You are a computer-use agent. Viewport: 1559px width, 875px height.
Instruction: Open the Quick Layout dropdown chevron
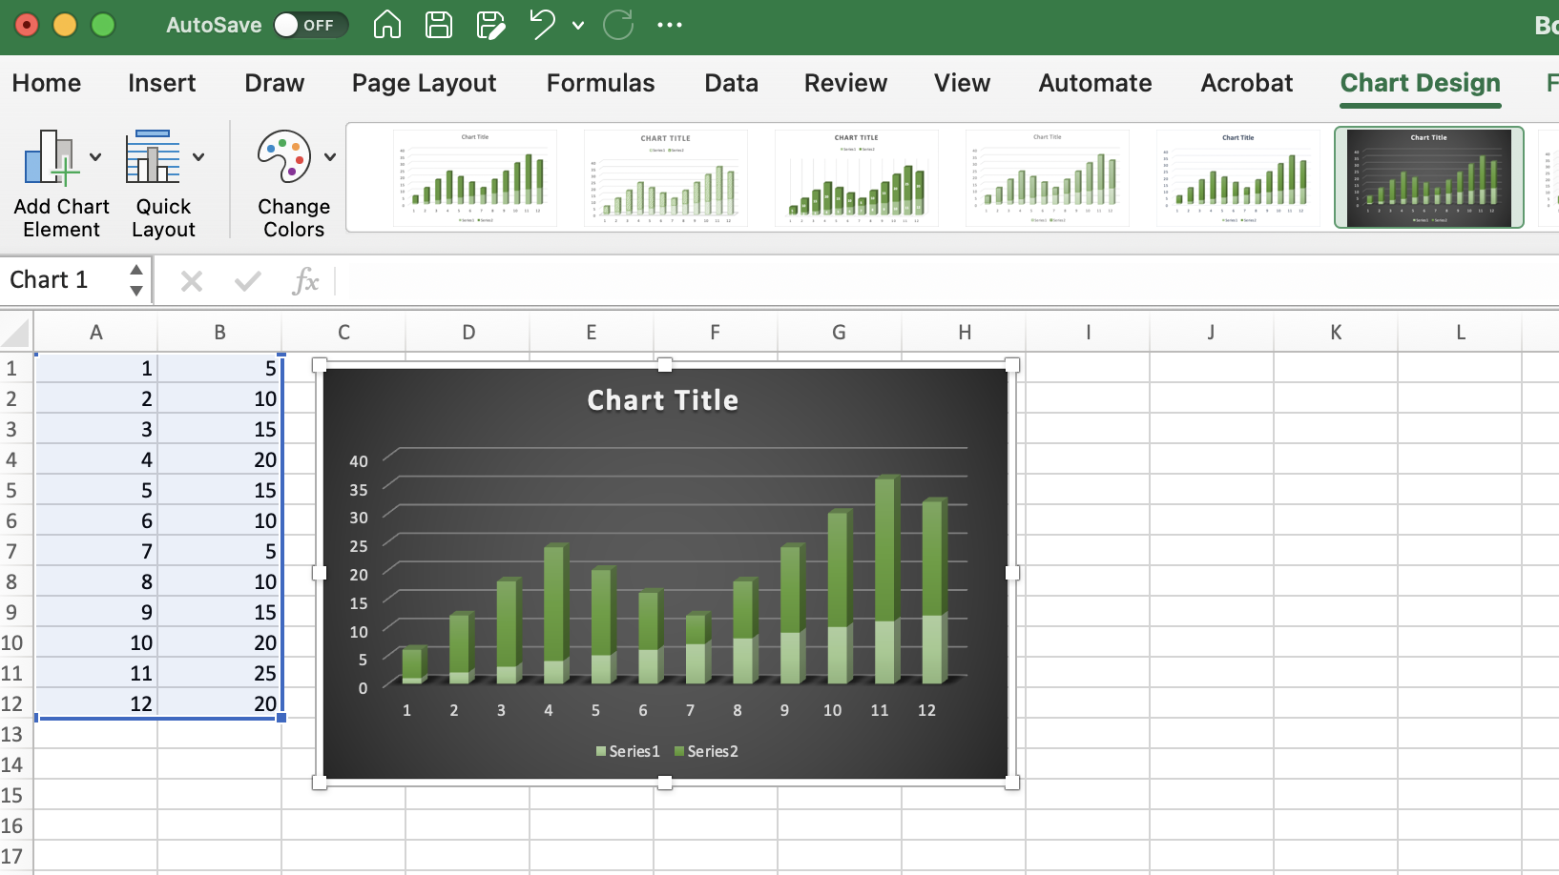(x=198, y=157)
